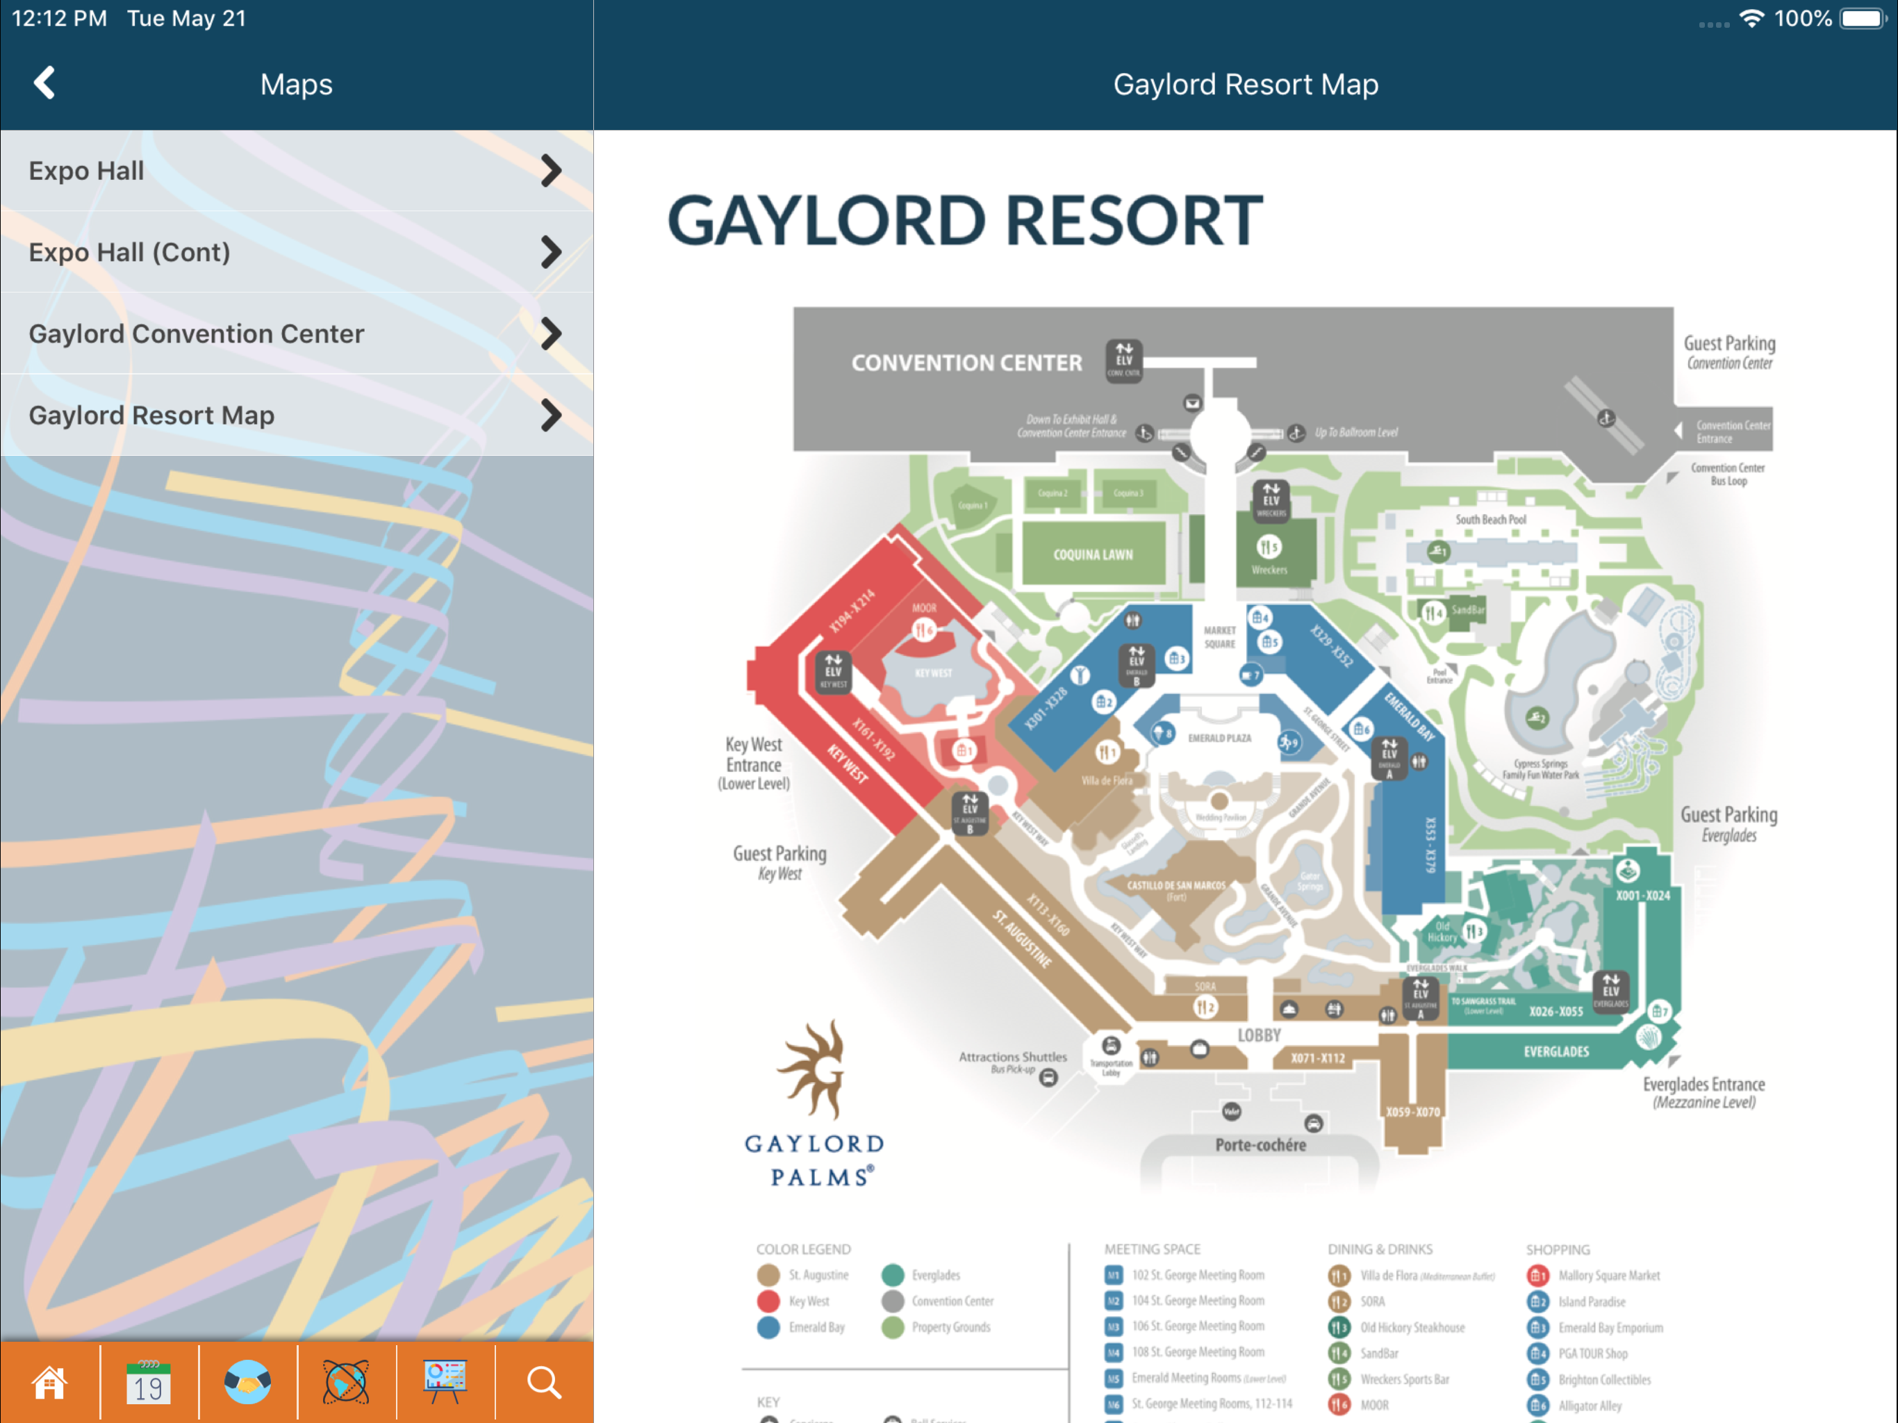This screenshot has width=1898, height=1423.
Task: Tap the St. Augustine B elevator icon
Action: pos(970,812)
